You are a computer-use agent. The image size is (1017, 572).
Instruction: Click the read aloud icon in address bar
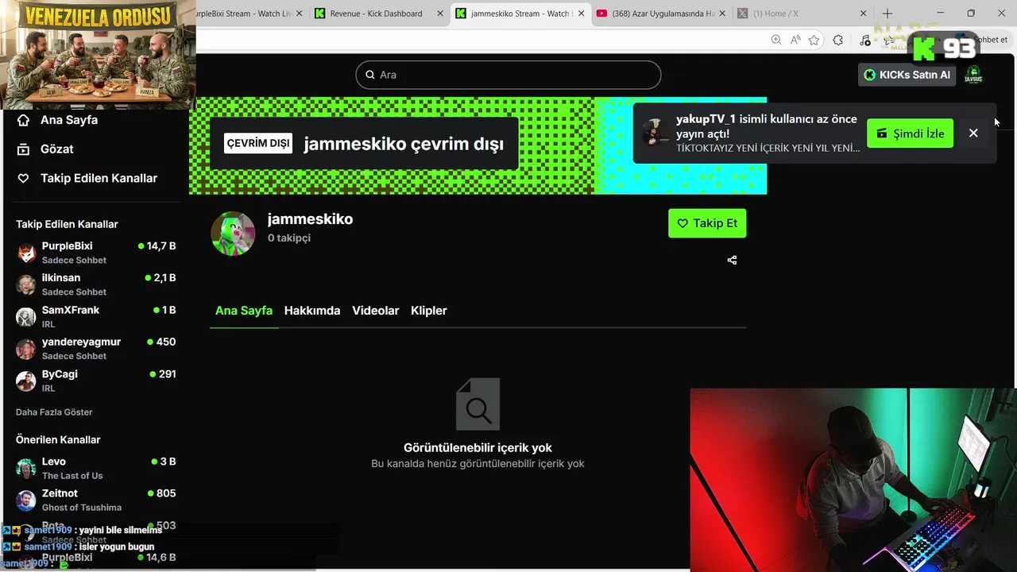(x=795, y=40)
